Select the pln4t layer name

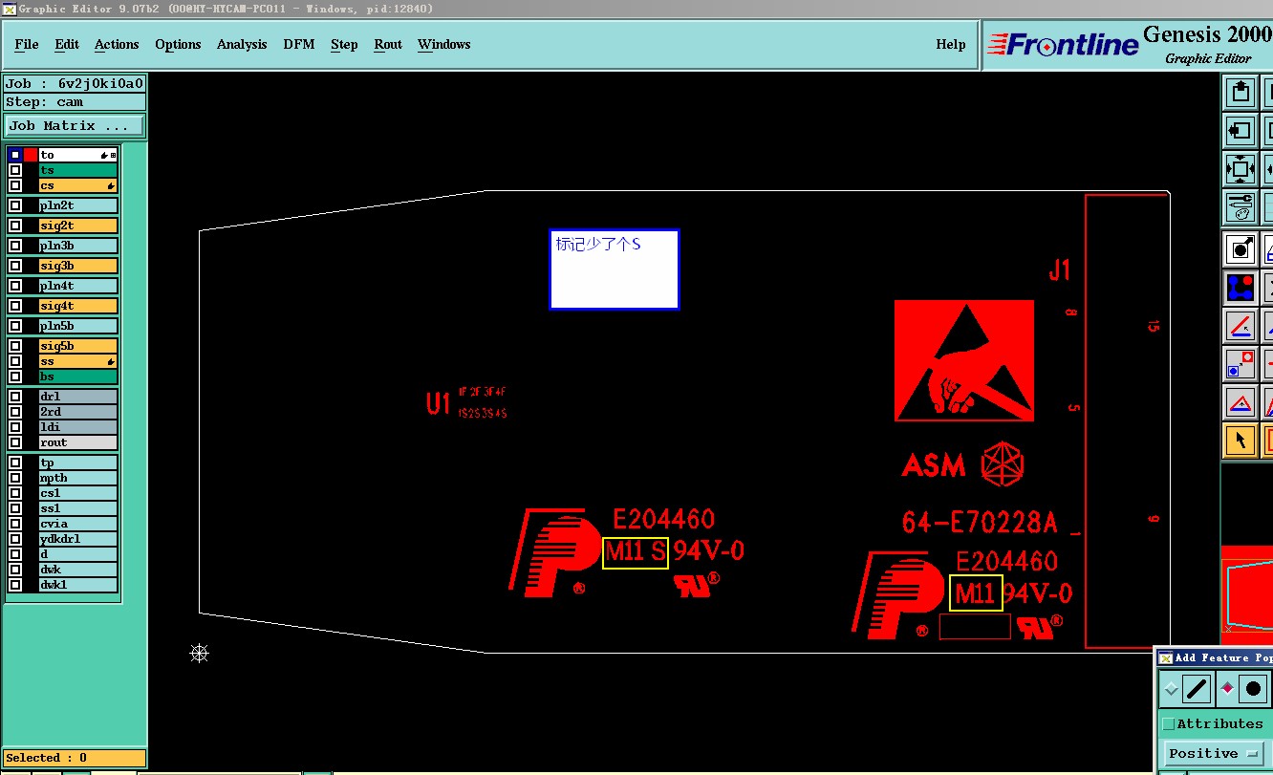(x=78, y=286)
